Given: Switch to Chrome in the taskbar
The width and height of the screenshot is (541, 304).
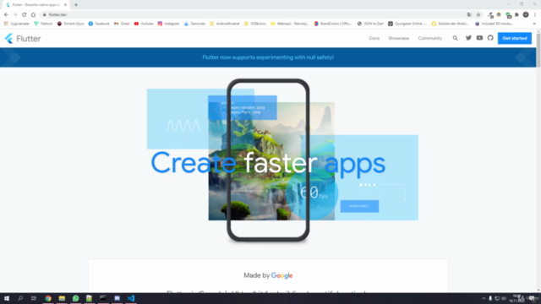Looking at the screenshot, I should coord(48,298).
